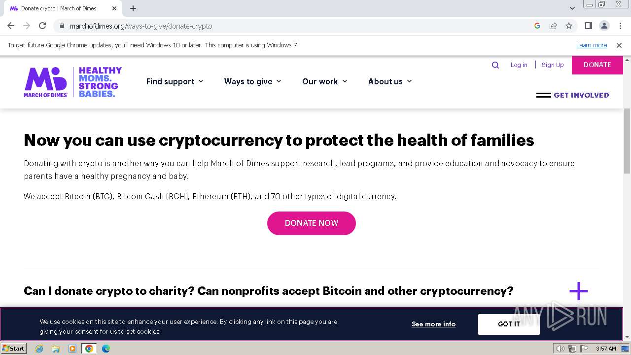631x355 pixels.
Task: Open the About us navigation menu
Action: (x=389, y=81)
